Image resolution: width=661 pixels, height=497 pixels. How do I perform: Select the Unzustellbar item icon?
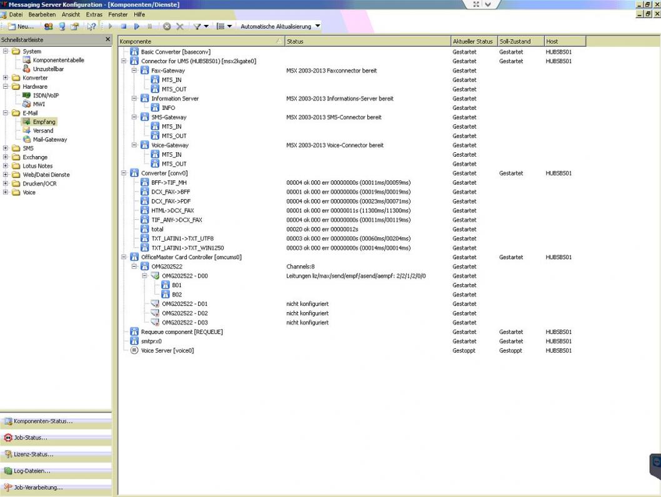[x=27, y=69]
